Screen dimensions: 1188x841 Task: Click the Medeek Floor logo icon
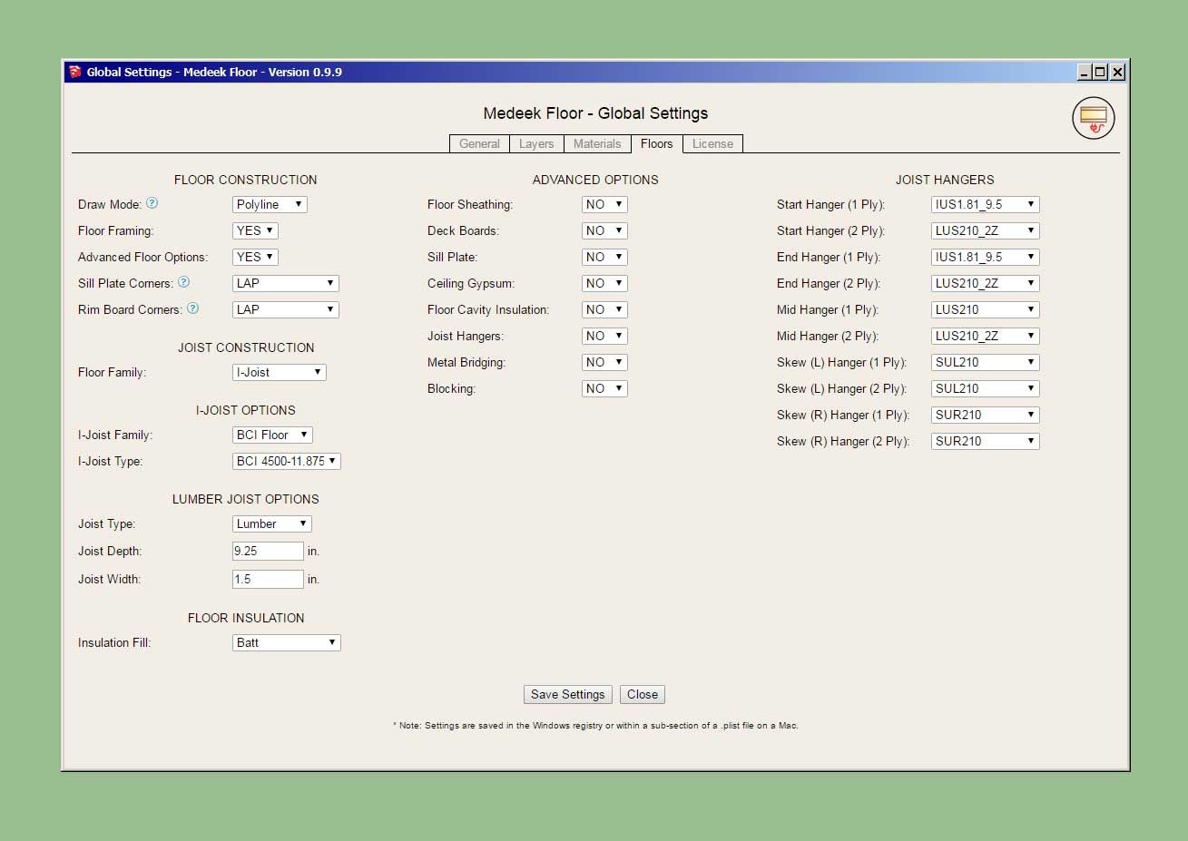pyautogui.click(x=1093, y=119)
